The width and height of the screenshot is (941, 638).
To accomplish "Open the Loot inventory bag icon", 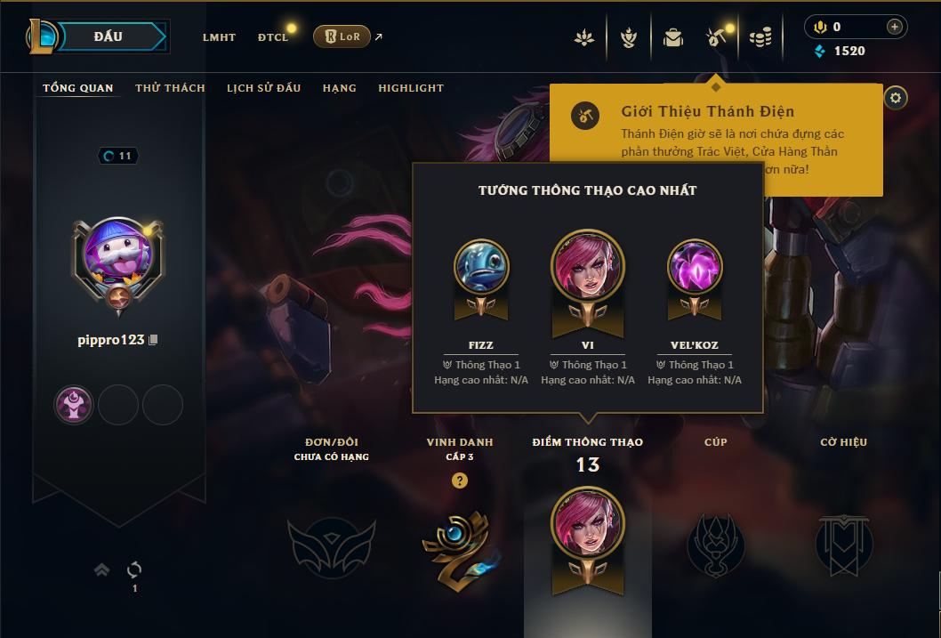I will click(672, 37).
